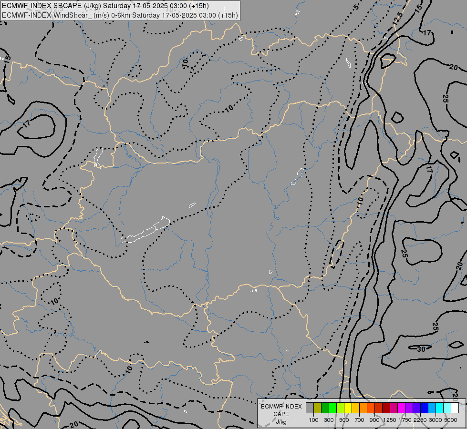
Task: Click the legend label ECMWF-INDEX
Action: point(281,407)
